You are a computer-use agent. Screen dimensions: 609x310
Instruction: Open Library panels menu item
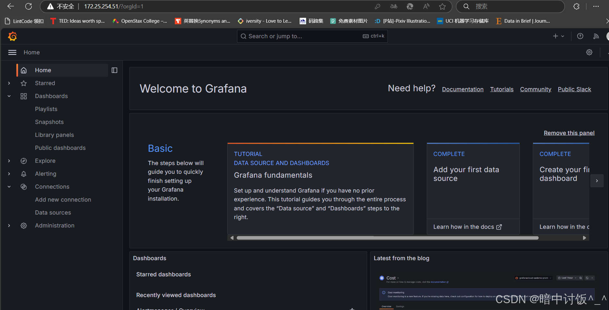[x=54, y=135]
